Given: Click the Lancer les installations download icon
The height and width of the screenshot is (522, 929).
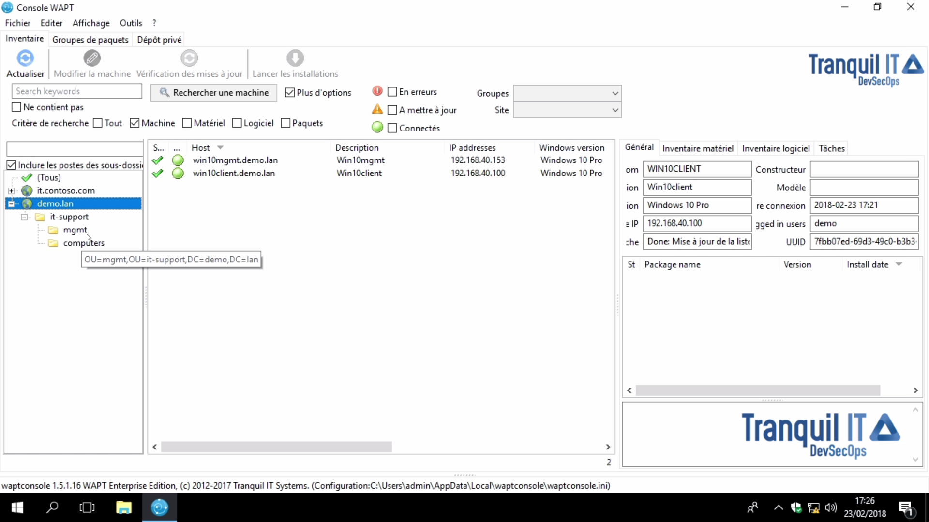Looking at the screenshot, I should (x=295, y=58).
